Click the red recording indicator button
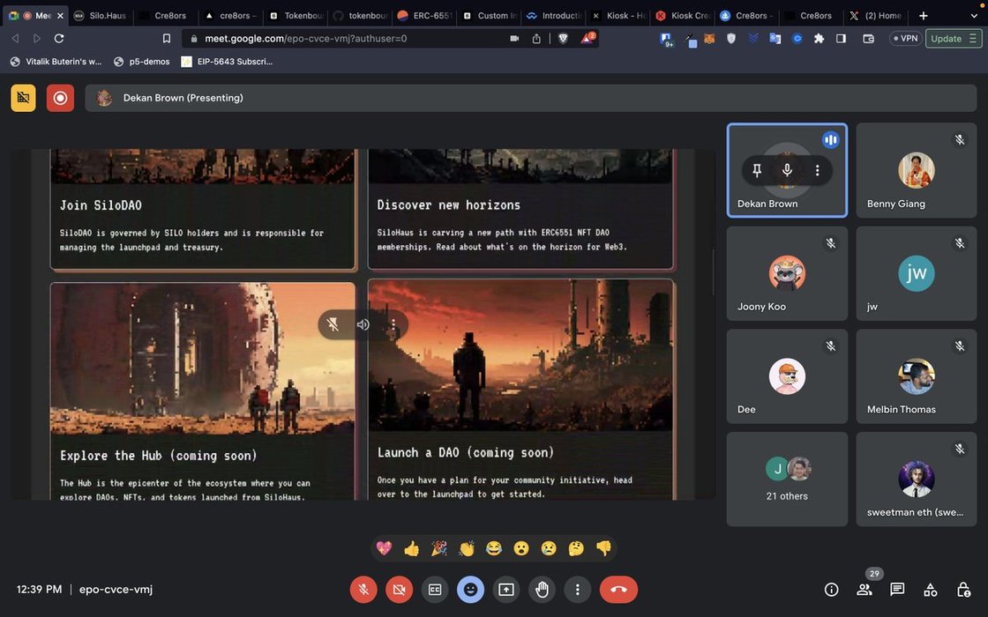Screen dimensions: 988x617 (x=61, y=98)
